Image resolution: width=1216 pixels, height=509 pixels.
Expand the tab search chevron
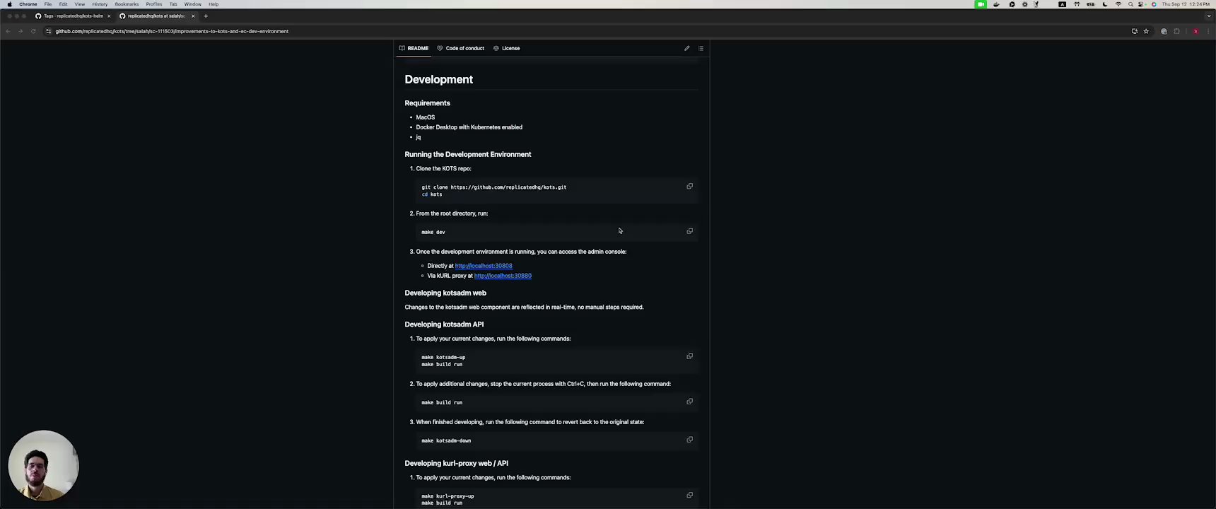tap(1208, 16)
